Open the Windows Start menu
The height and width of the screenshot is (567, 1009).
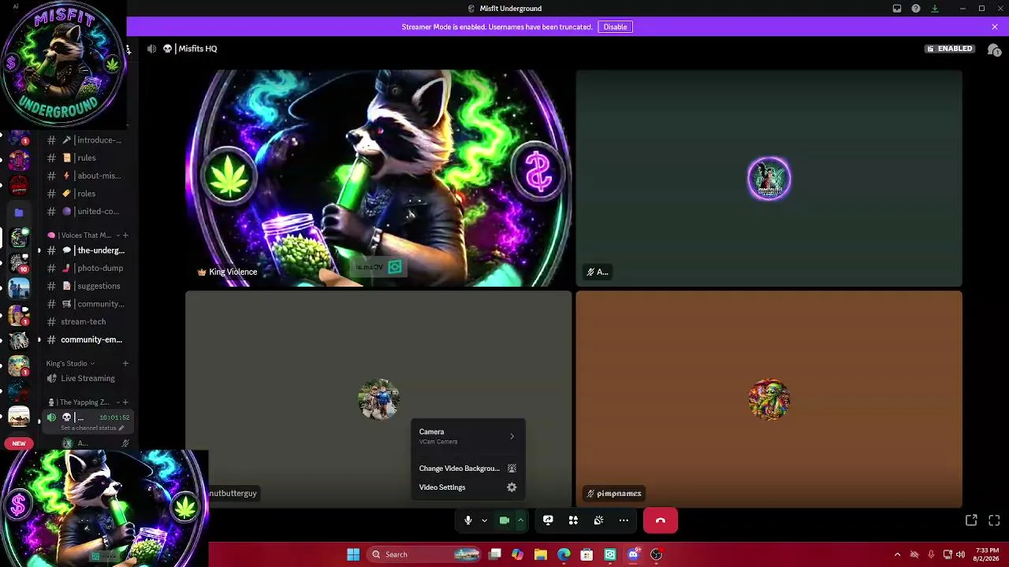[353, 554]
